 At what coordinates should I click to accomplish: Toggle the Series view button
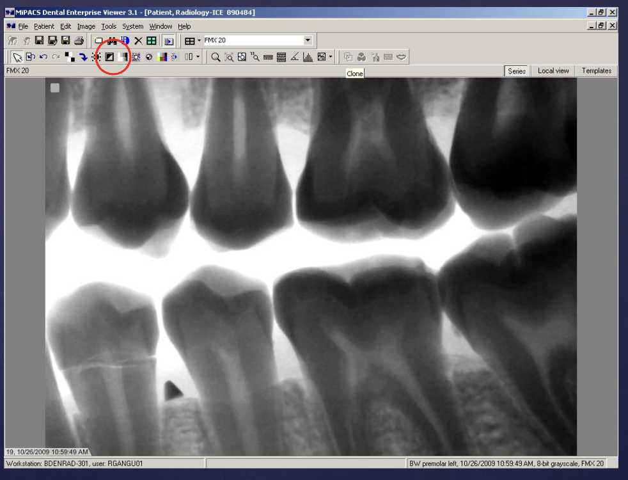pyautogui.click(x=517, y=71)
